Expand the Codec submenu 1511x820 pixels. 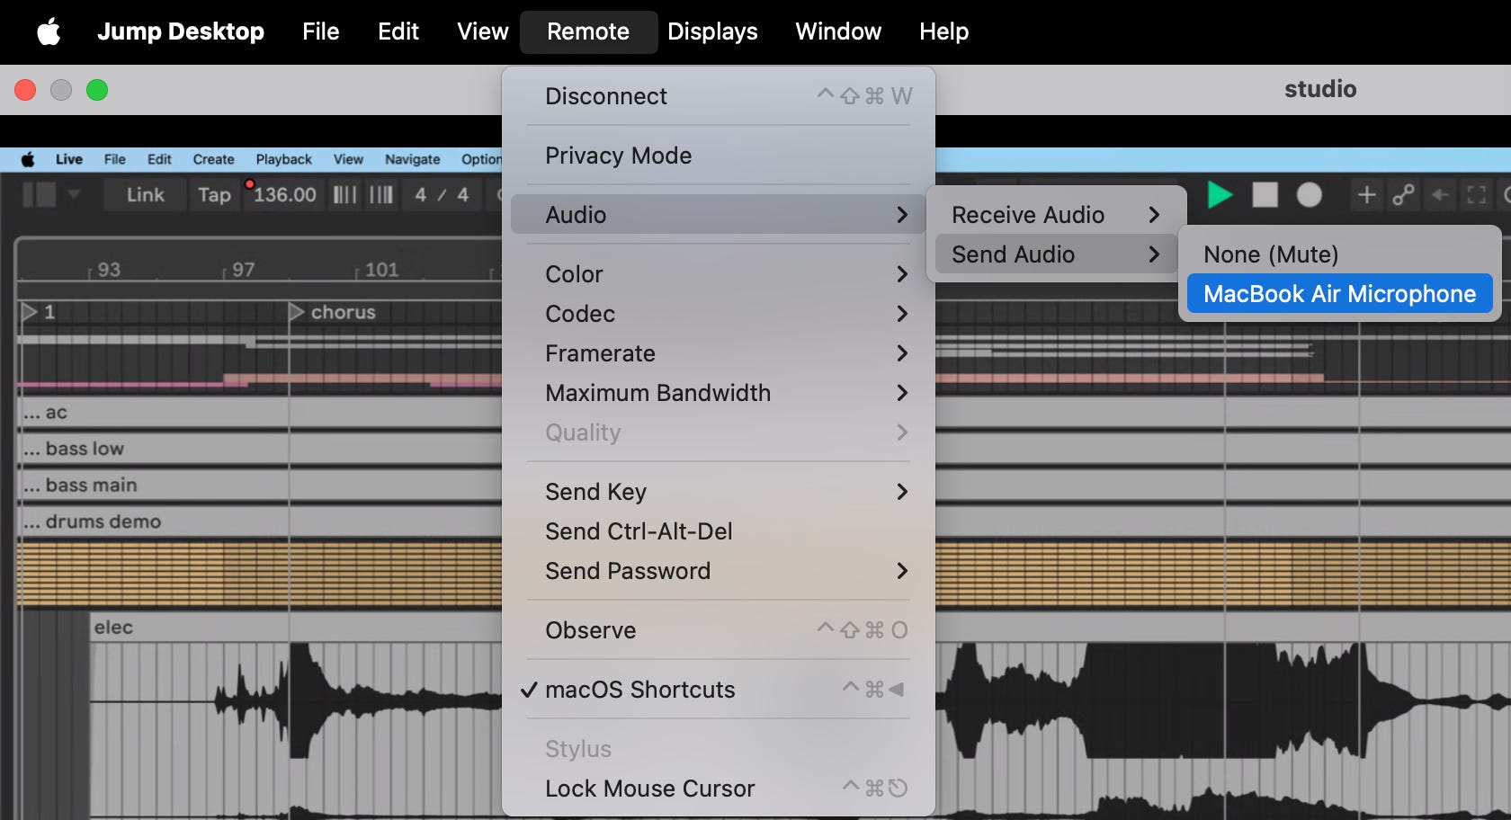click(x=719, y=314)
